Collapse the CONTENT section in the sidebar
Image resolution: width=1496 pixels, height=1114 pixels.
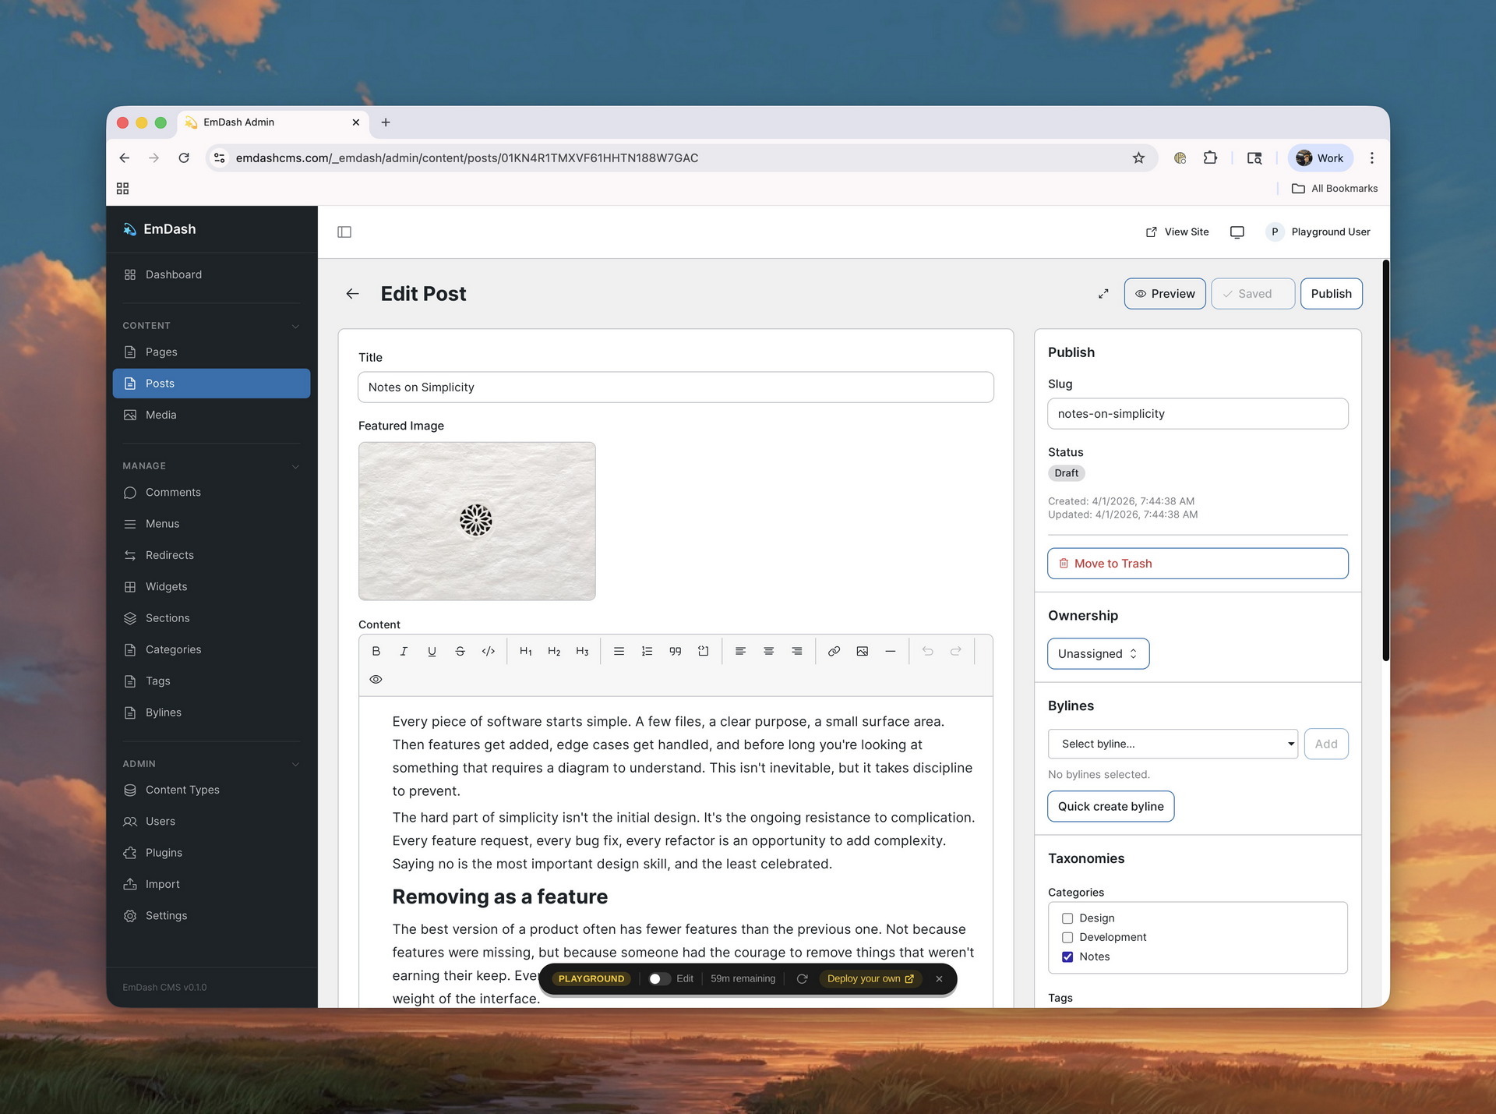295,326
